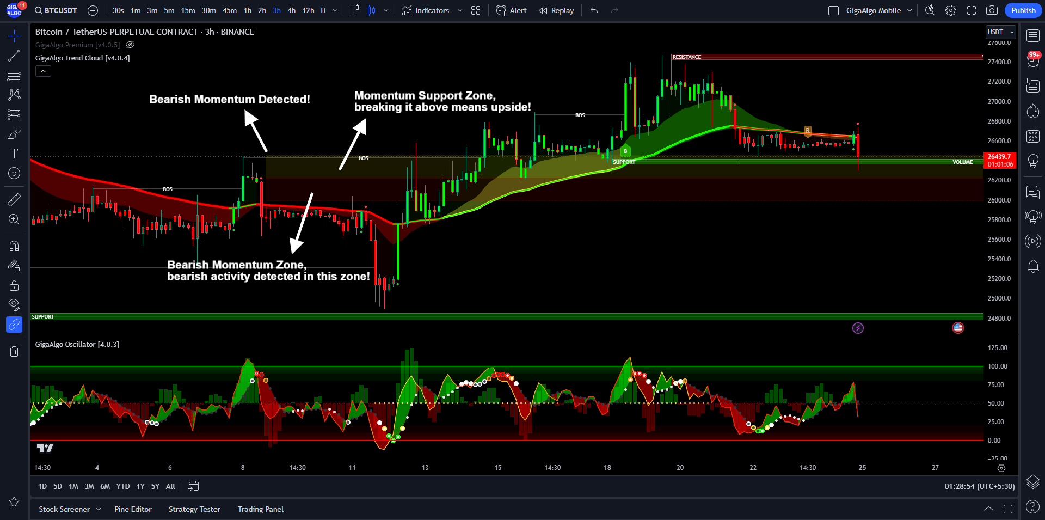Open the Trading Panel tab
This screenshot has height=520, width=1045.
click(x=260, y=509)
